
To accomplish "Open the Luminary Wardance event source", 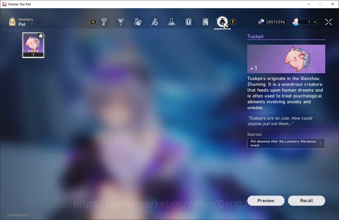I will pyautogui.click(x=286, y=144).
